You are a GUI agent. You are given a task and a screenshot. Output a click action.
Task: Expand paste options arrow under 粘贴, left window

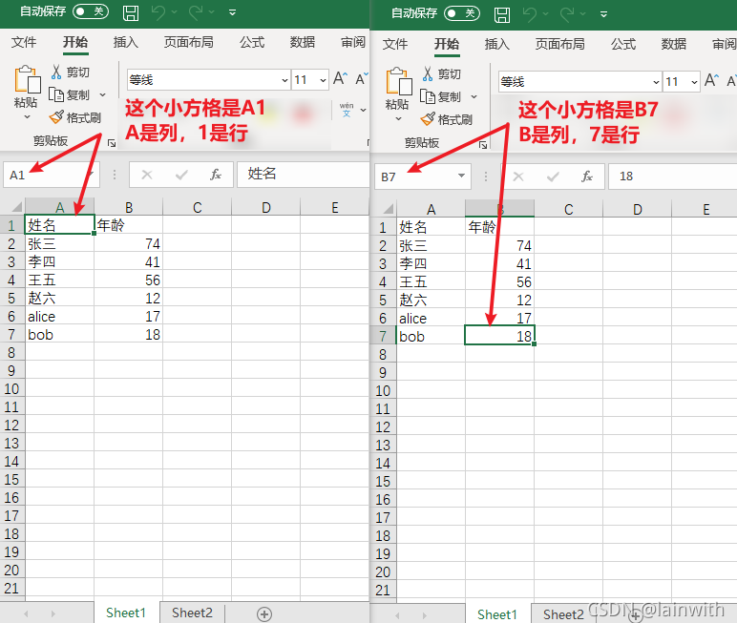pyautogui.click(x=27, y=116)
